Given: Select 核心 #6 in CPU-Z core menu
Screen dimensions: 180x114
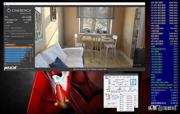Looking at the screenshot, I should 126,108.
